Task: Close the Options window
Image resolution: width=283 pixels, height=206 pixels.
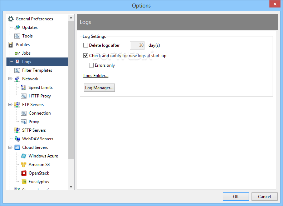Action: click(x=275, y=4)
